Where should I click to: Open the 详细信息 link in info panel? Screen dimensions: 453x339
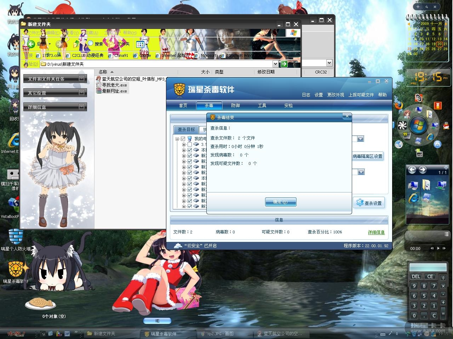(x=376, y=232)
